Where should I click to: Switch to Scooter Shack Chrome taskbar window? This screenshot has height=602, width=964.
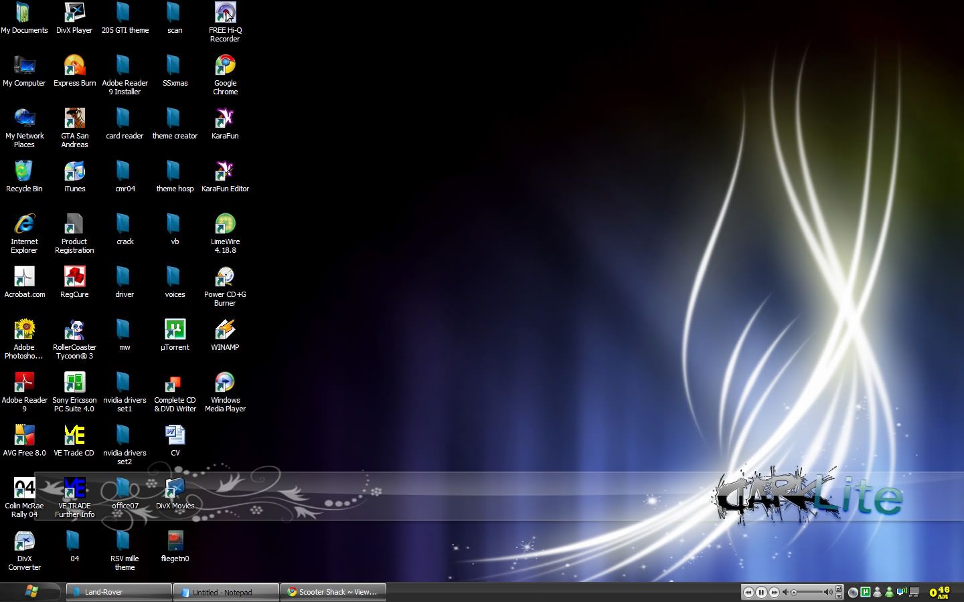pos(333,592)
